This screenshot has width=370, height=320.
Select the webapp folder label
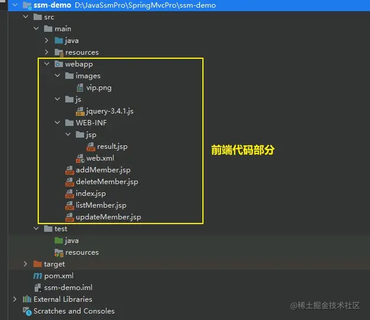(x=79, y=64)
